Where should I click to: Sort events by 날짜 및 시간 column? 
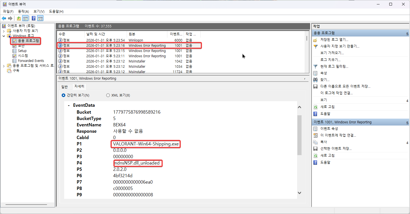(x=105, y=34)
